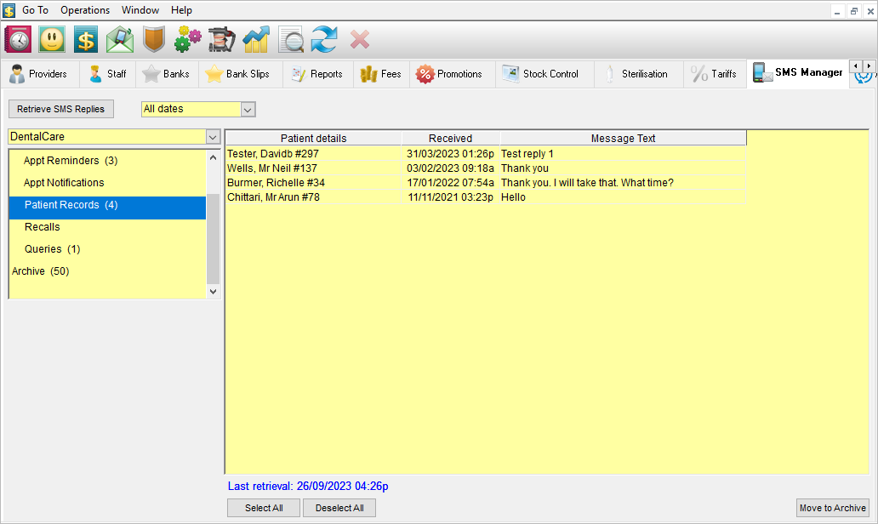This screenshot has height=524, width=878.
Task: Open the appointment book clock icon
Action: (18, 40)
